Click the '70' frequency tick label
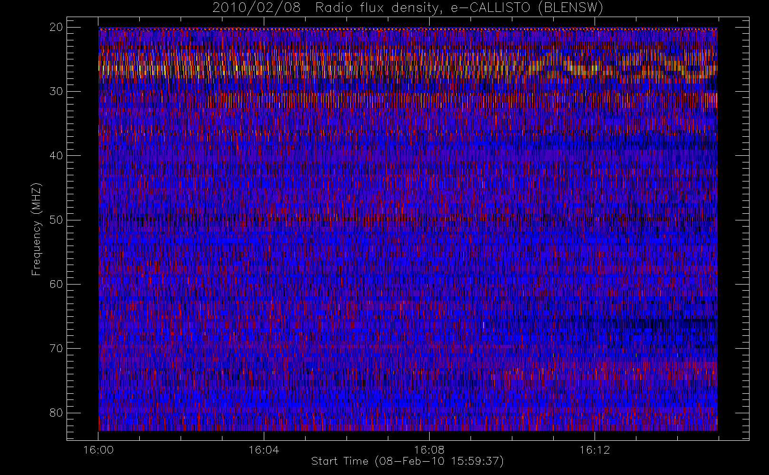 pos(56,348)
